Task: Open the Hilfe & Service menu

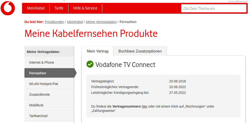Action: pyautogui.click(x=85, y=8)
